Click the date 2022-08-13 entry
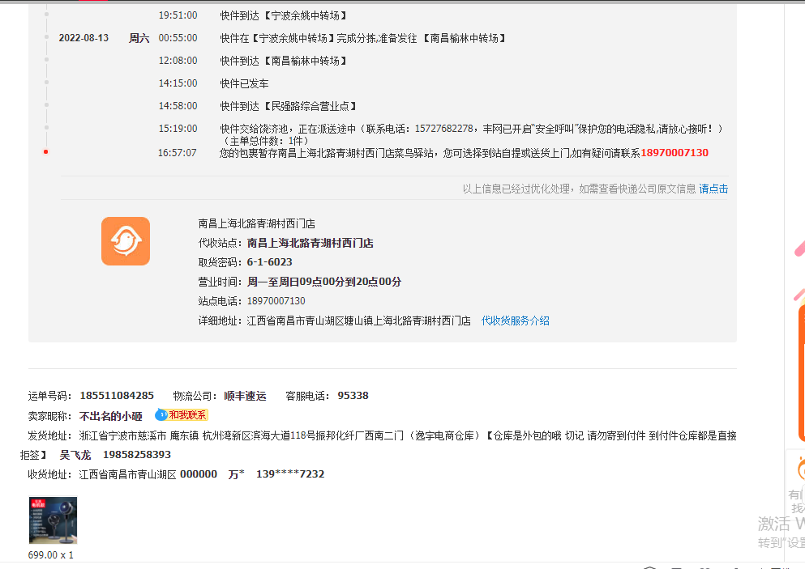Screen dimensions: 805x569 (x=83, y=38)
